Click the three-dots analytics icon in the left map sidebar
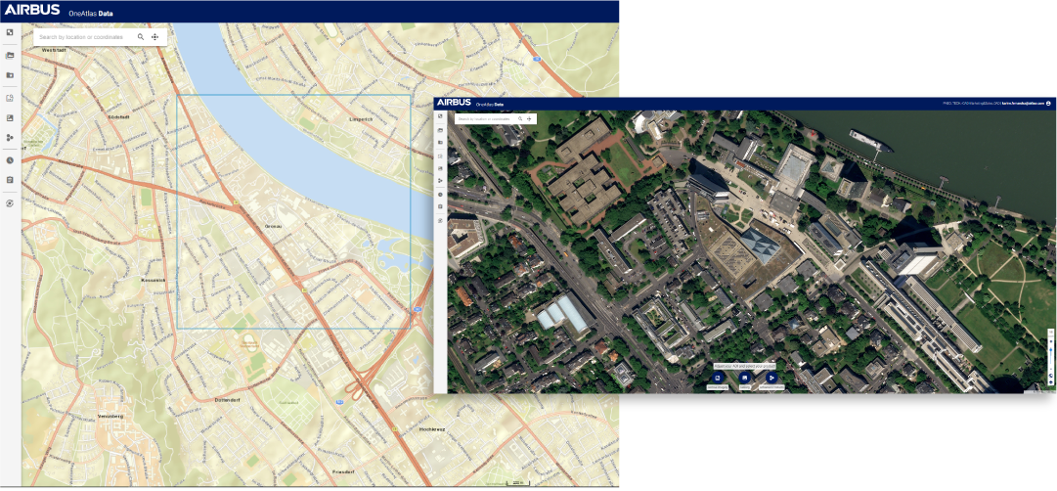Viewport: 1057px width, 491px height. coord(10,138)
